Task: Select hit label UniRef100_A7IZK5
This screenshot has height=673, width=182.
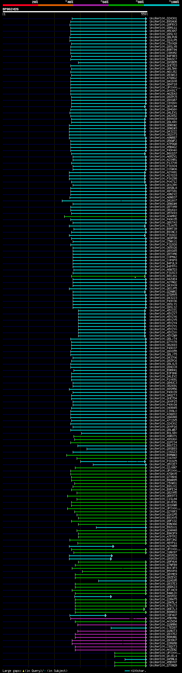Action: (x=163, y=421)
